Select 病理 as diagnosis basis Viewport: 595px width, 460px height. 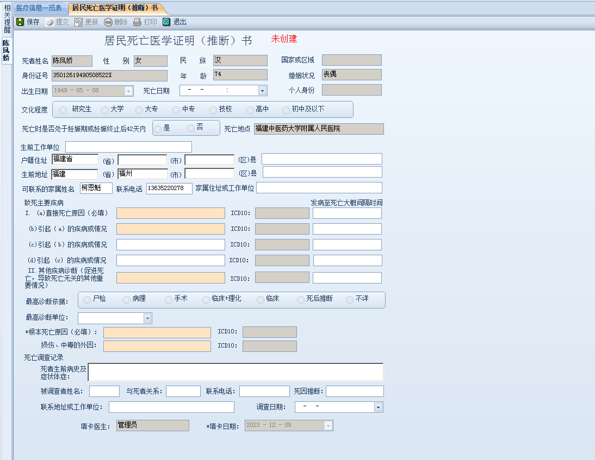[x=127, y=300]
